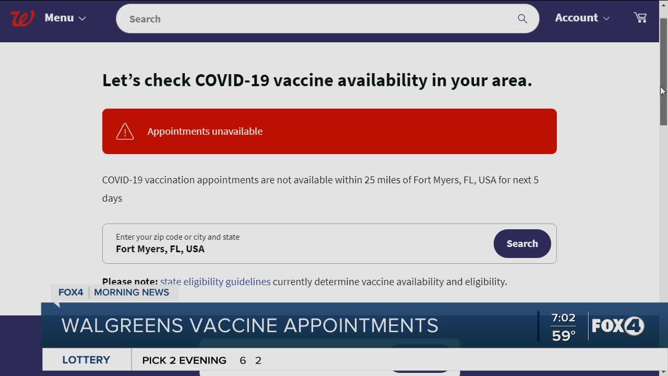Select the MORNING NEWS label
The image size is (668, 376).
pos(132,292)
